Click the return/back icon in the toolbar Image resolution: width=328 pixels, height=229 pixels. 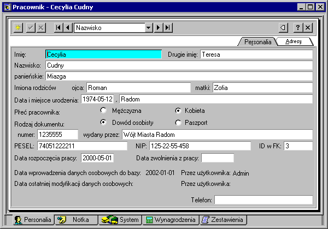pos(283,27)
